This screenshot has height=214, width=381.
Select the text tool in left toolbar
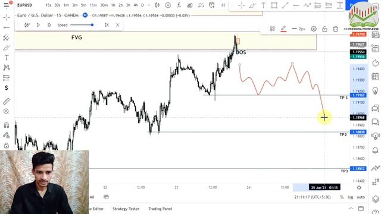7,58
